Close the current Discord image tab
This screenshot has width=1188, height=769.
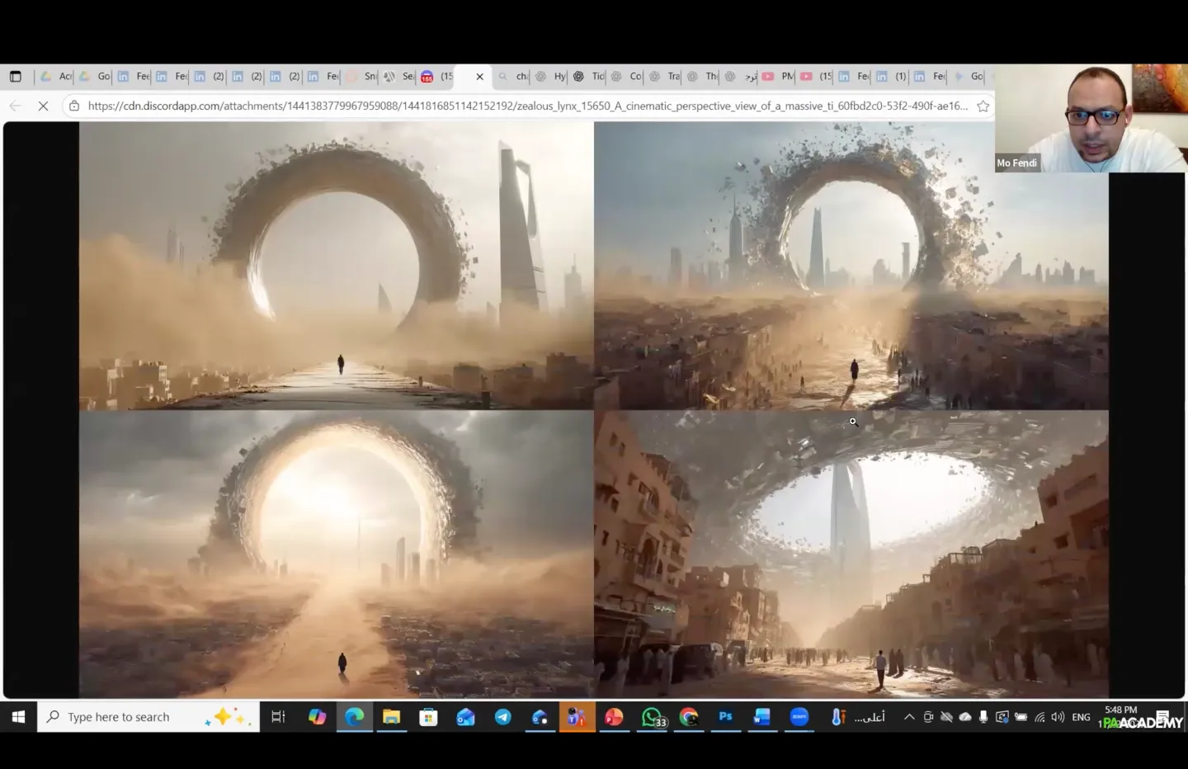479,77
